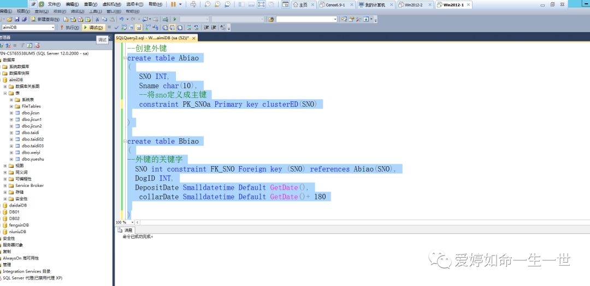
Task: Click the Object Explorer disconnect icon
Action: tap(8, 45)
